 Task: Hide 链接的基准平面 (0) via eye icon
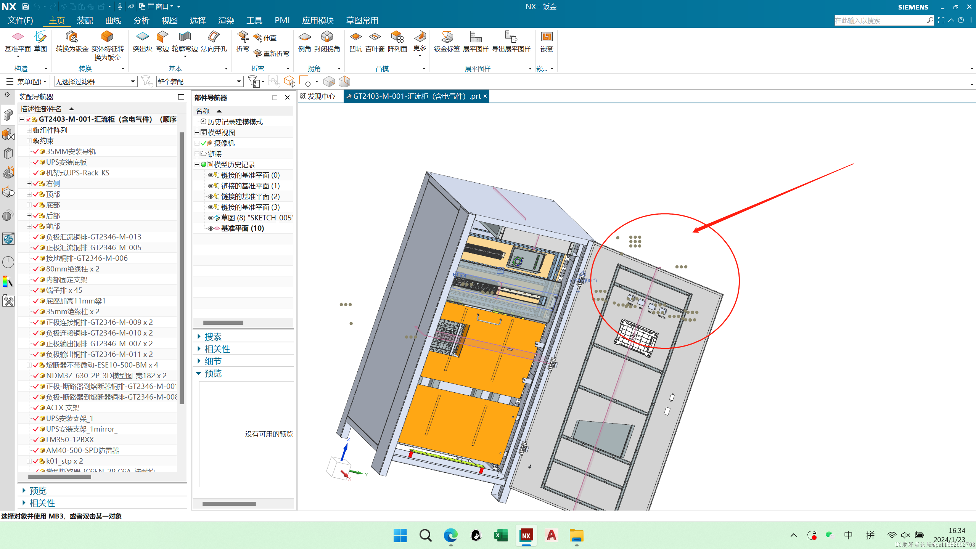point(210,175)
